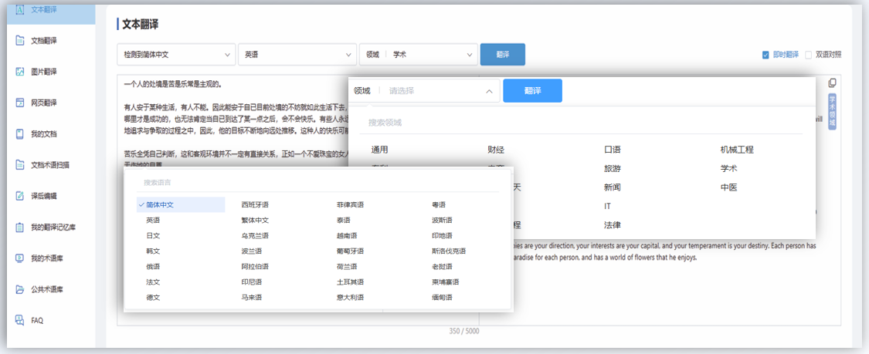The height and width of the screenshot is (354, 869).
Task: Open 我的翻译记忆库 via its sidebar icon
Action: [x=21, y=227]
